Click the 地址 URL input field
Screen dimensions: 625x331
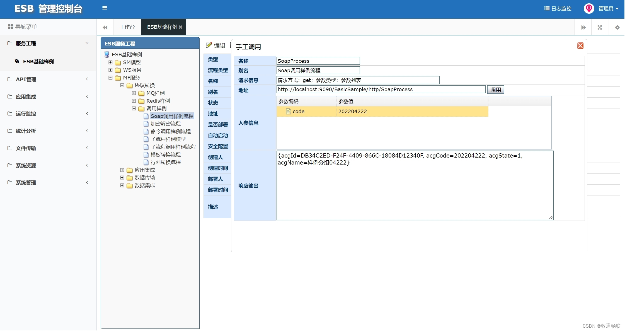(x=381, y=90)
